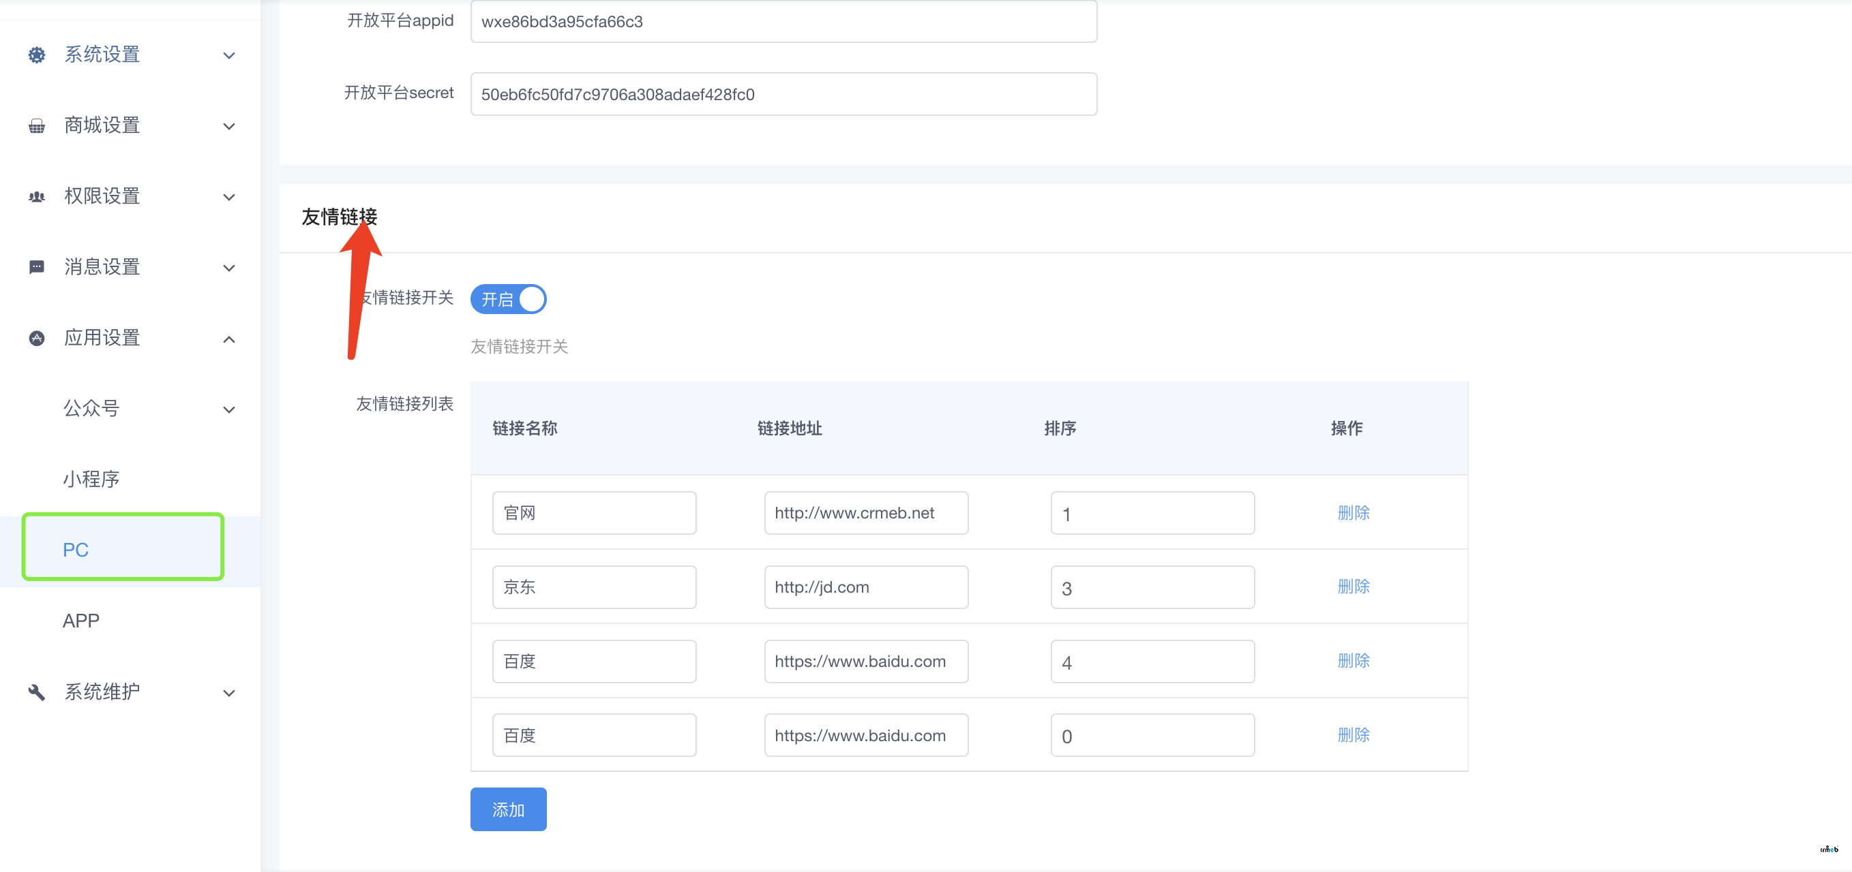Viewport: 1852px width, 872px height.
Task: Expand the 系统设置 menu chevron
Action: 228,55
